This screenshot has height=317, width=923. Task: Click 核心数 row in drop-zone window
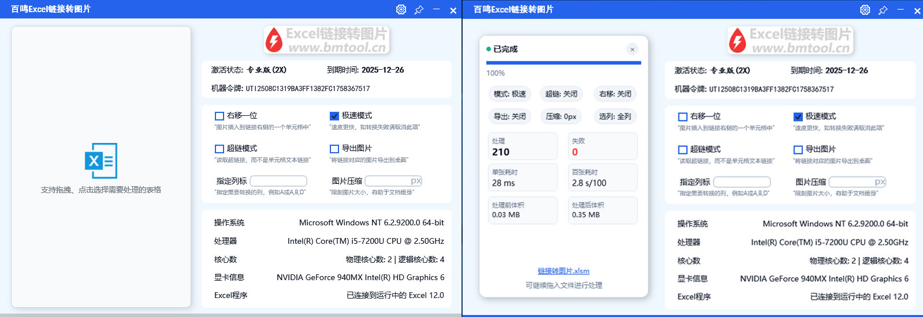[329, 259]
